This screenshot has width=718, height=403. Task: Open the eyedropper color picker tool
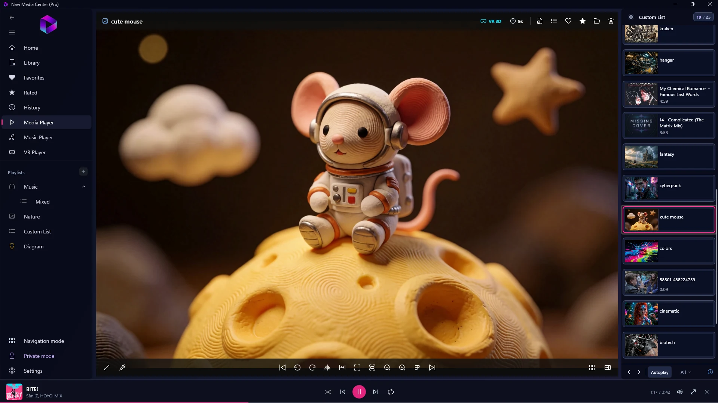pyautogui.click(x=122, y=368)
